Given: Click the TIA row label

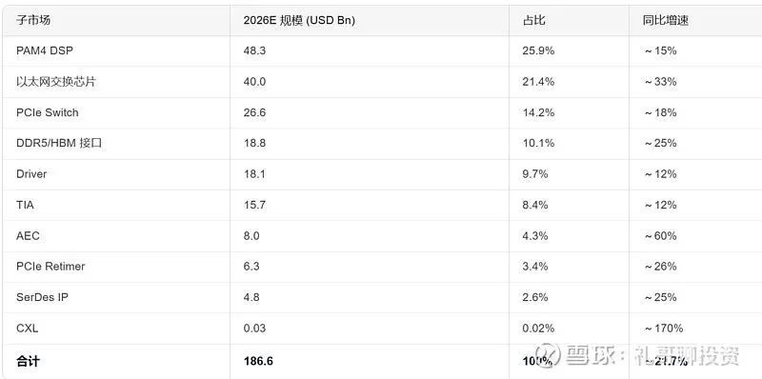Looking at the screenshot, I should pyautogui.click(x=26, y=205).
